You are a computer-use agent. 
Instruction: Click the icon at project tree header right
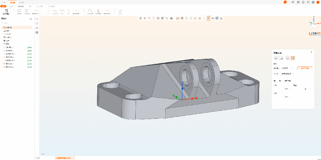click(31, 19)
